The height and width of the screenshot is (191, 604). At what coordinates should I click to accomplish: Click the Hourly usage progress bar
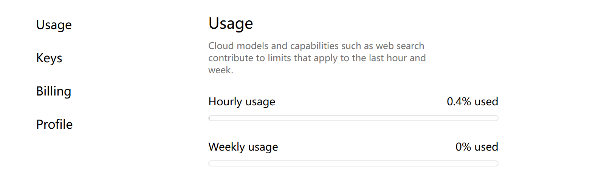point(353,118)
